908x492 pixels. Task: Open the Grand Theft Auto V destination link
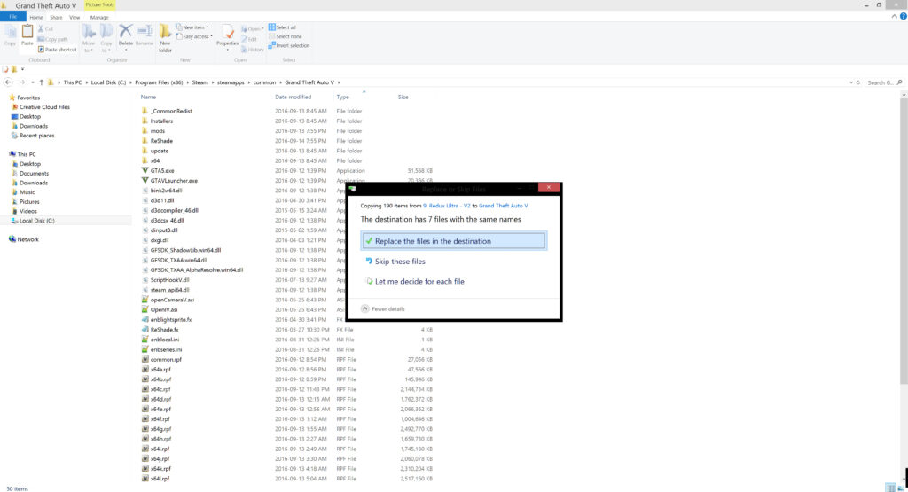coord(504,206)
